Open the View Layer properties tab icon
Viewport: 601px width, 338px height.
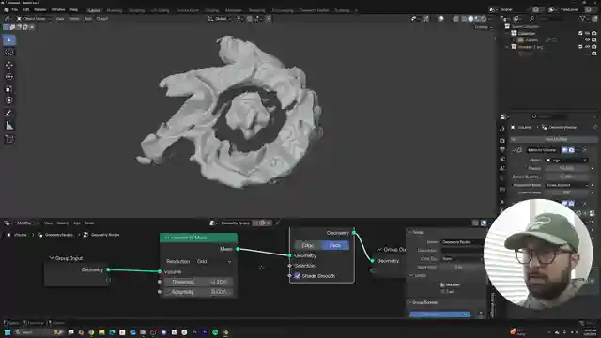click(x=502, y=160)
